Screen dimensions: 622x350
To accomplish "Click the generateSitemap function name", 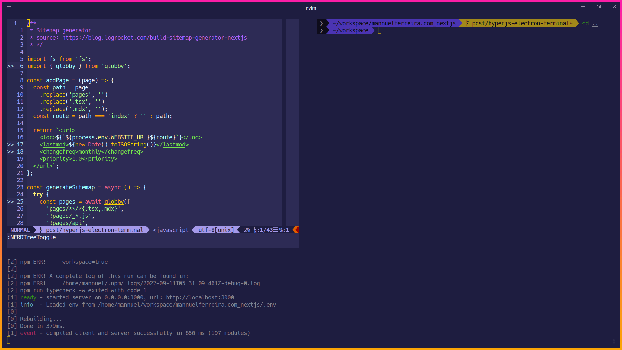I will (x=70, y=187).
